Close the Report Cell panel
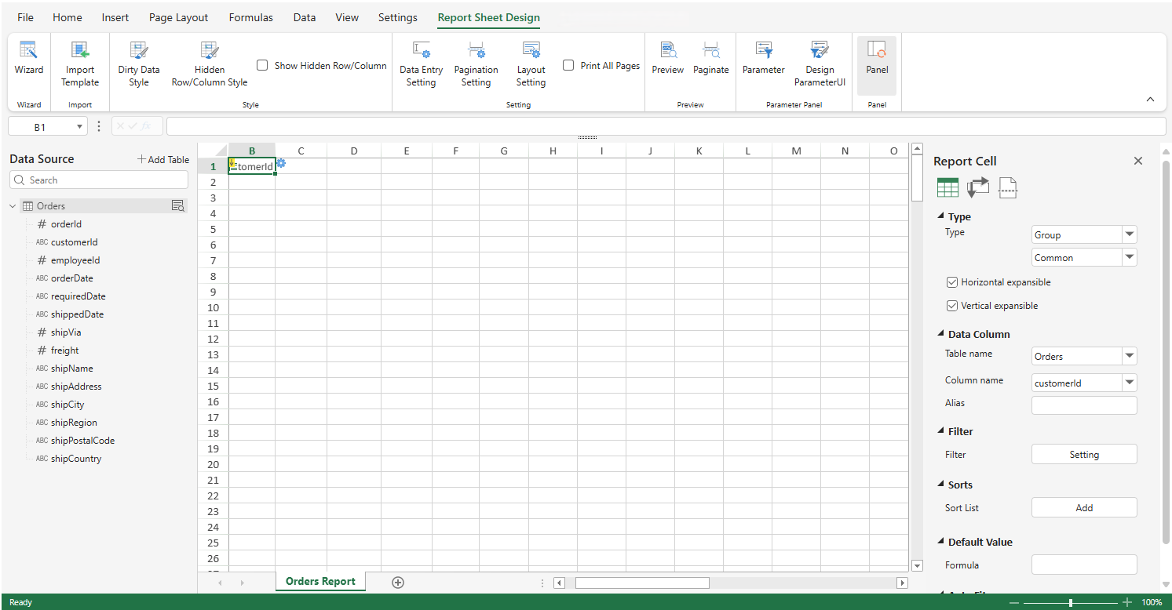 point(1138,161)
